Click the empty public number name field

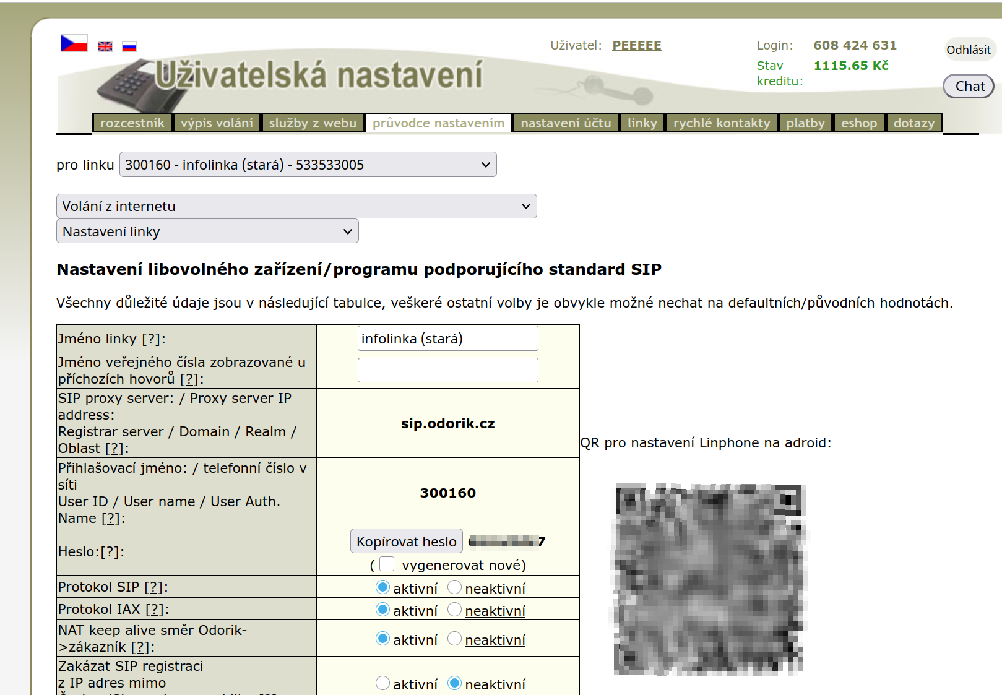(447, 370)
